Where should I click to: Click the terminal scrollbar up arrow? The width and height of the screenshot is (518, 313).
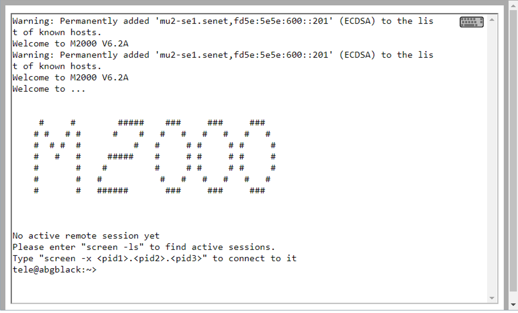492,20
